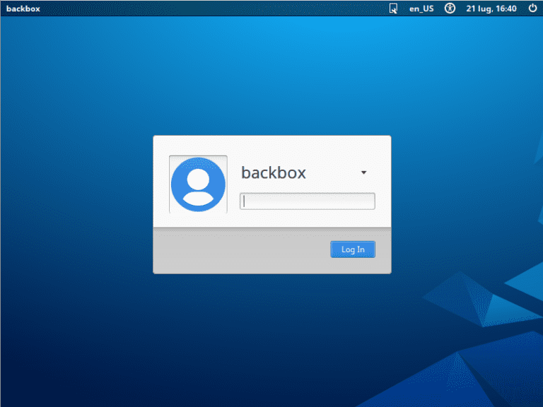Click the backbox hostname label in top panel
Viewport: 543px width, 407px height.
(x=23, y=8)
